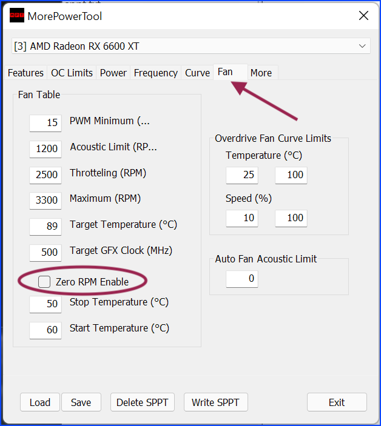Select the Start Temperature field showing 60

[x=46, y=331]
